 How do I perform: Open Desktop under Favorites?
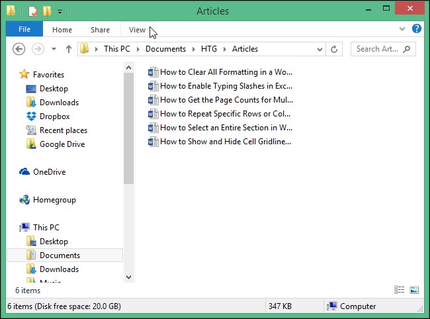tap(54, 89)
